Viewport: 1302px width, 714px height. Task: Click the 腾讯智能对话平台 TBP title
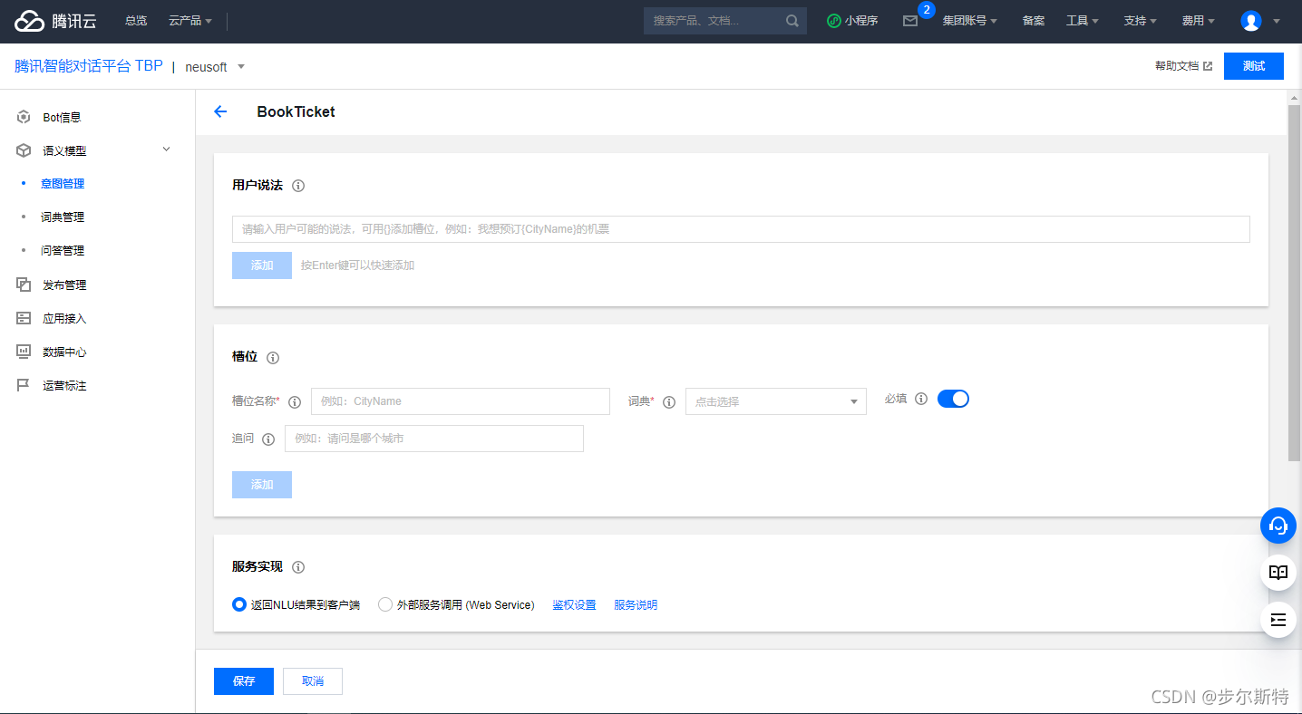tap(89, 66)
